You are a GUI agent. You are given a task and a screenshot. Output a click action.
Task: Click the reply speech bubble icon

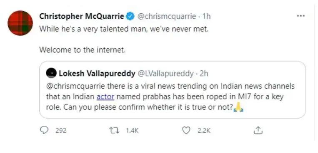(44, 130)
